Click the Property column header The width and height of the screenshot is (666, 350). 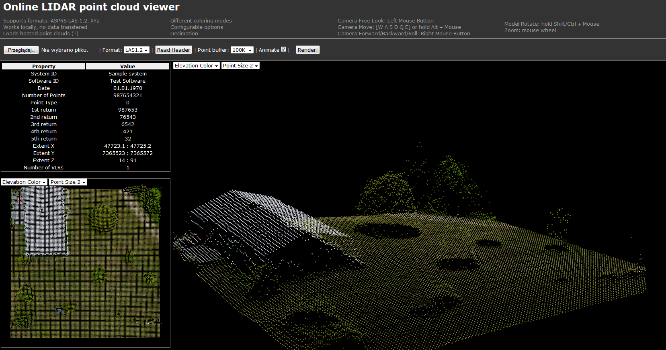coord(44,67)
